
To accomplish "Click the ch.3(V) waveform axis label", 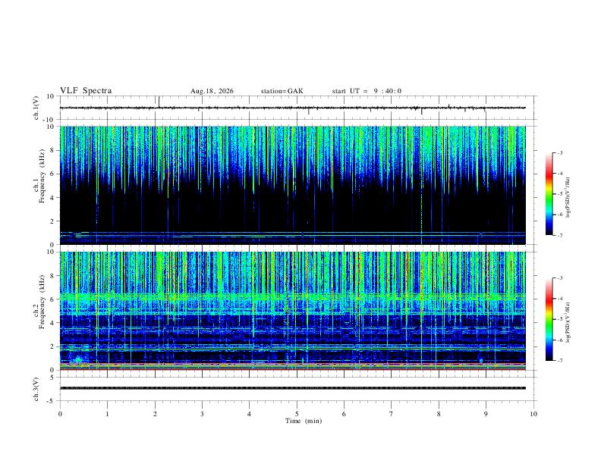I will click(36, 390).
